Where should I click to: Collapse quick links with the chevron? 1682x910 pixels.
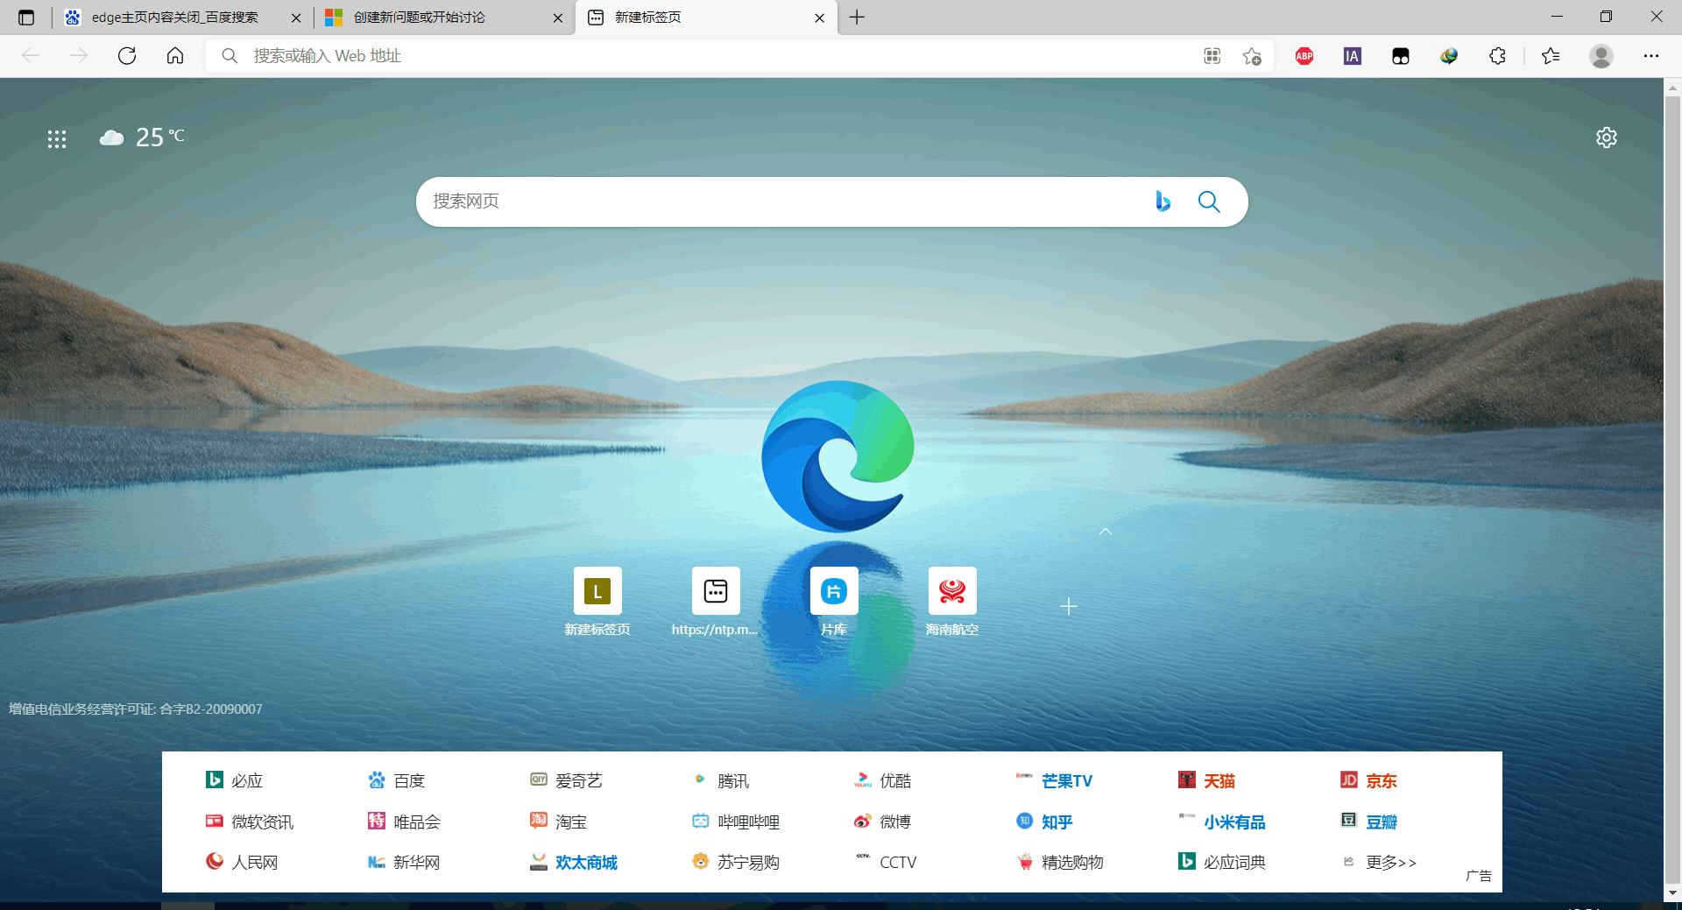[x=1106, y=531]
